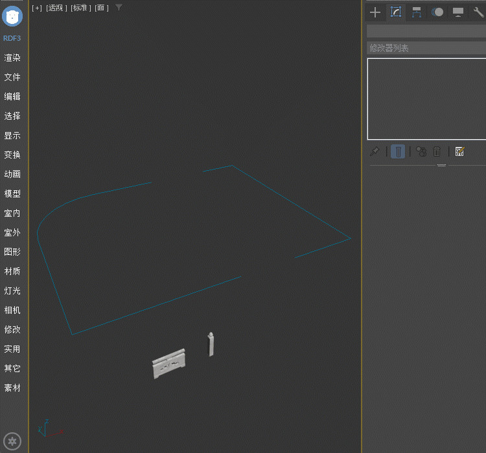Switch to the Modify panel tab

coord(396,12)
